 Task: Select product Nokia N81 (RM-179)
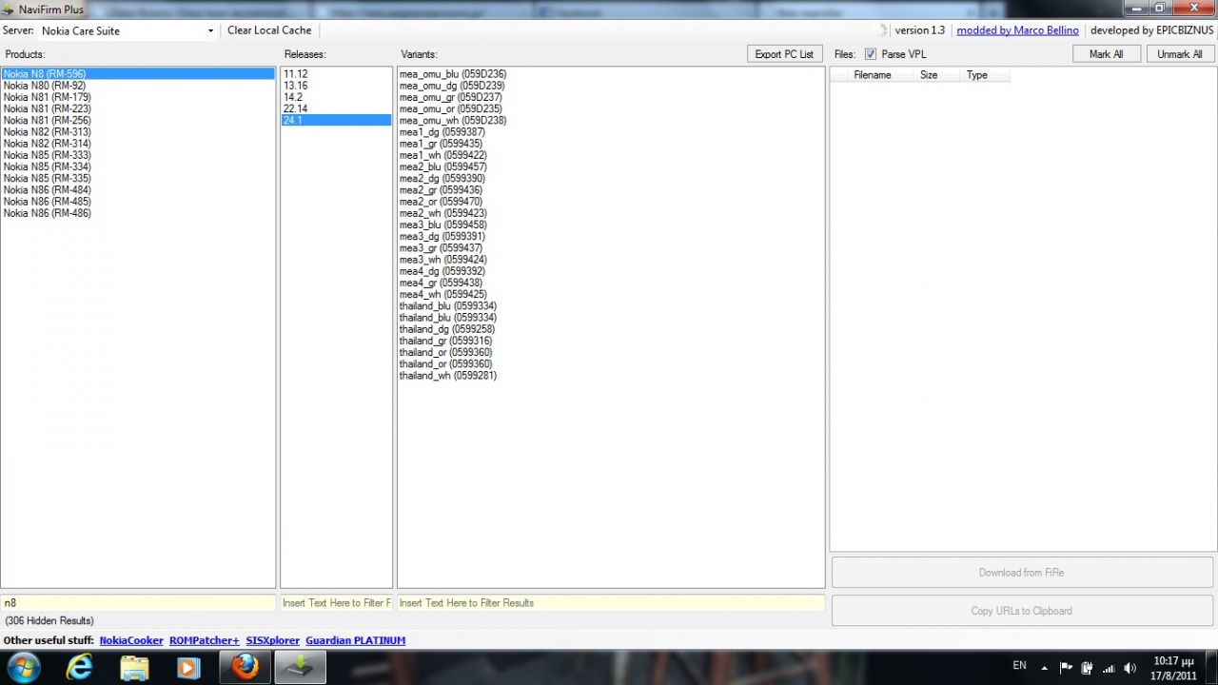tap(138, 97)
